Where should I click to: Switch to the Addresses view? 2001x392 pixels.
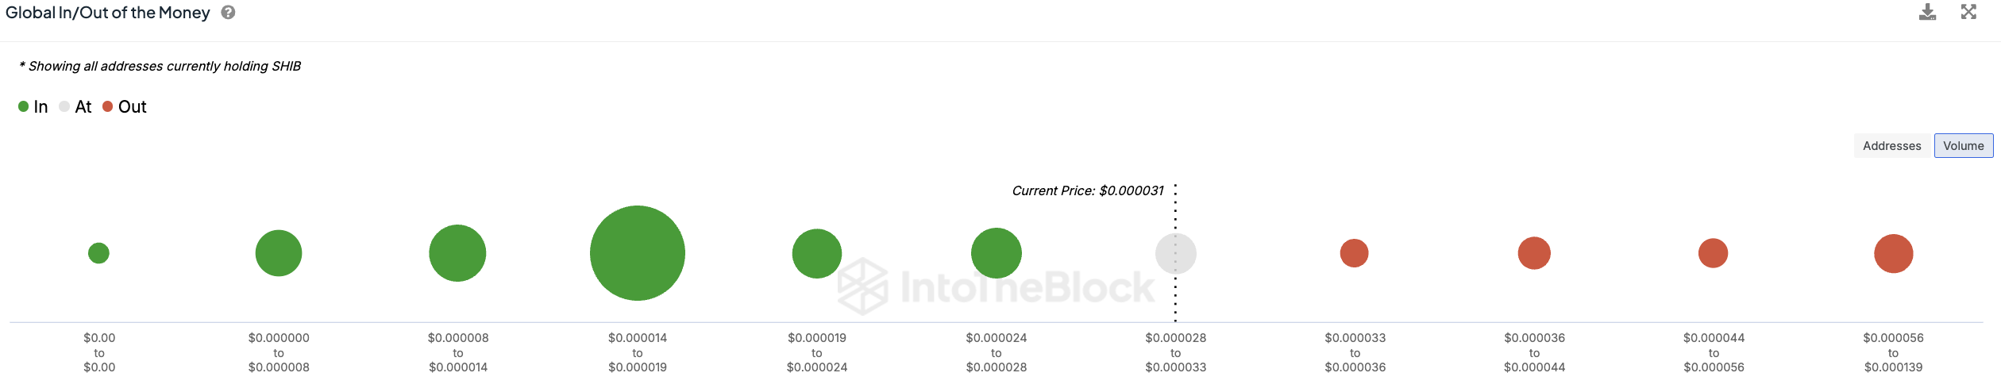tap(1891, 146)
